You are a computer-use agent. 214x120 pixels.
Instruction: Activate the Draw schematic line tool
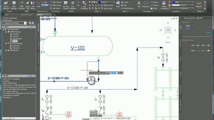tap(38, 4)
